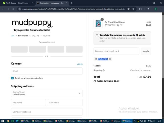Open WhatsApp from the taskbar
Image resolution: width=164 pixels, height=123 pixels.
click(13, 121)
